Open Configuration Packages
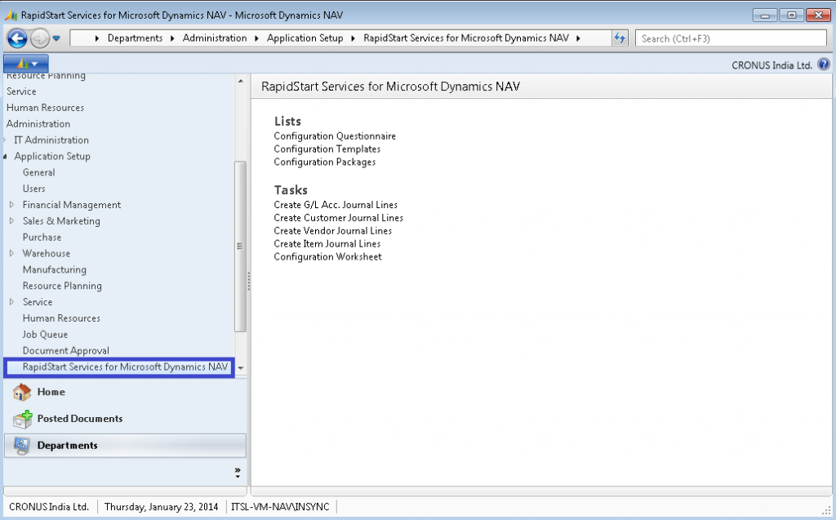Image resolution: width=836 pixels, height=520 pixels. tap(324, 162)
